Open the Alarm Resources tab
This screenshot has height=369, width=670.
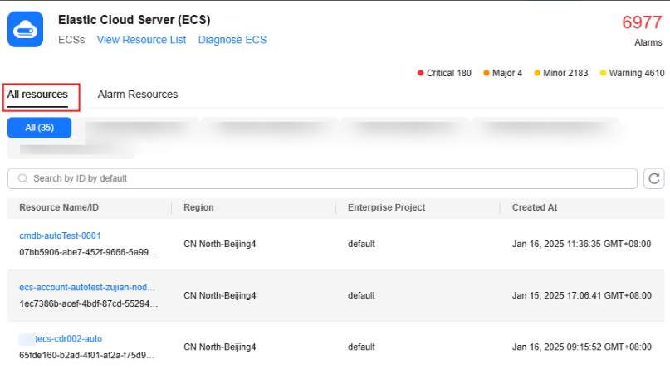coord(138,95)
